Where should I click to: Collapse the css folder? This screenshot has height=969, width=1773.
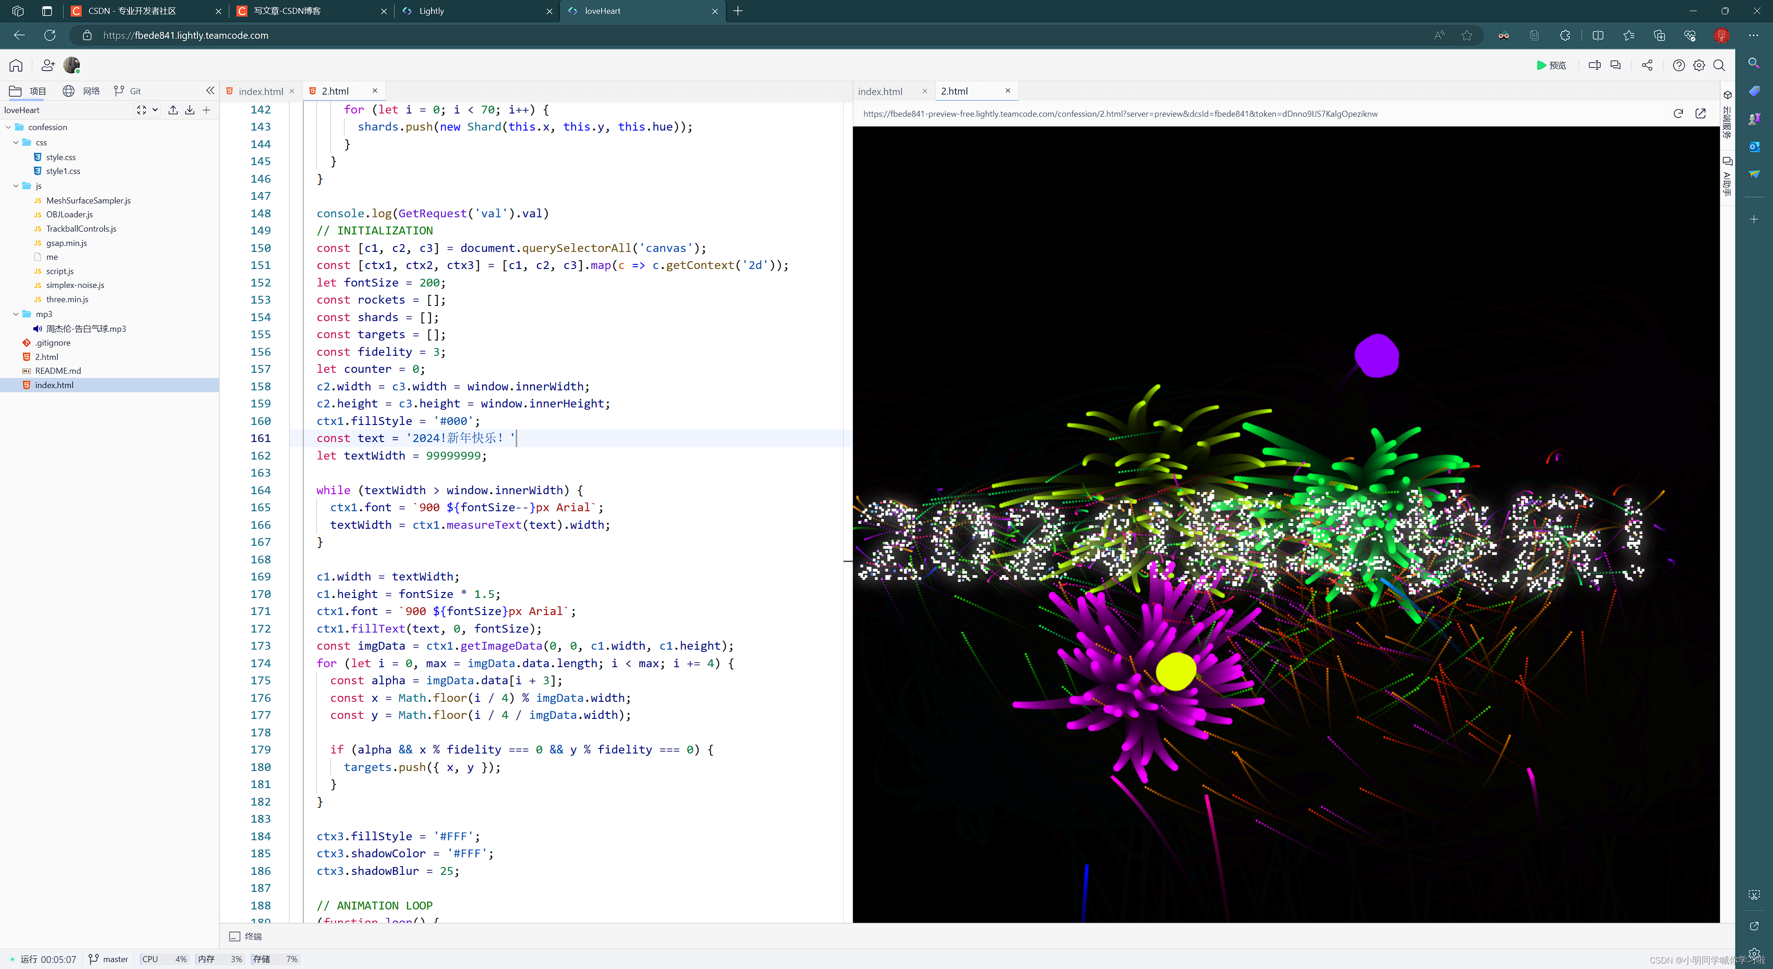(x=16, y=143)
